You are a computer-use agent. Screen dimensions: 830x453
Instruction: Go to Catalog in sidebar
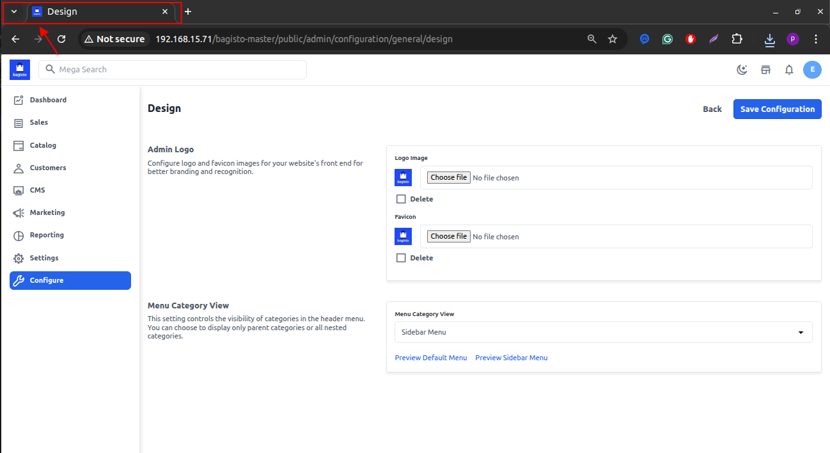point(43,145)
